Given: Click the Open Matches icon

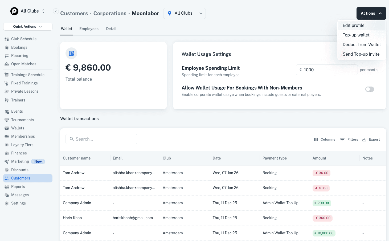Looking at the screenshot, I should (7, 64).
